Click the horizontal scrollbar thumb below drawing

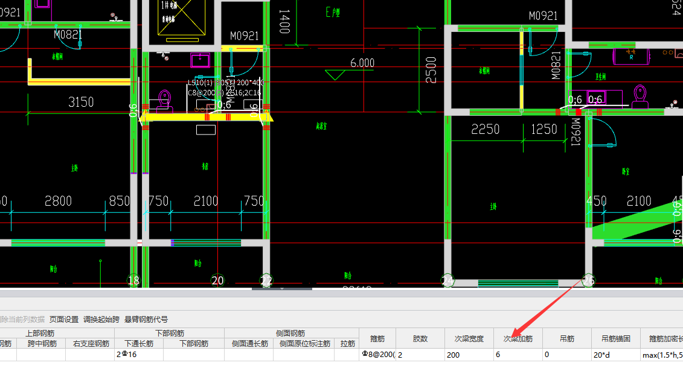coord(282,288)
